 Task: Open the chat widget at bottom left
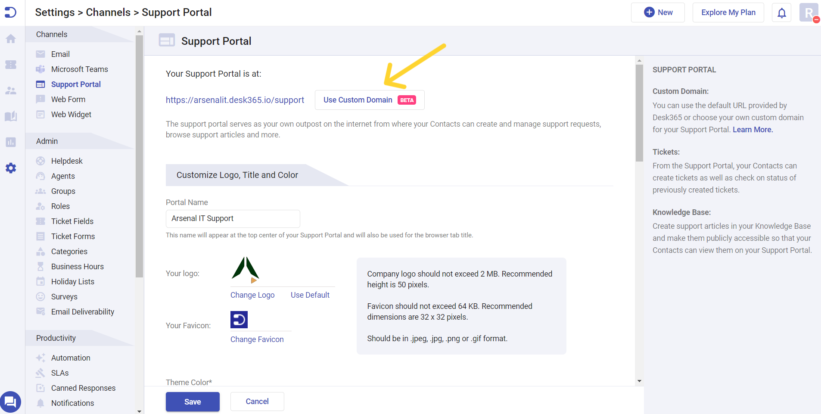[11, 402]
